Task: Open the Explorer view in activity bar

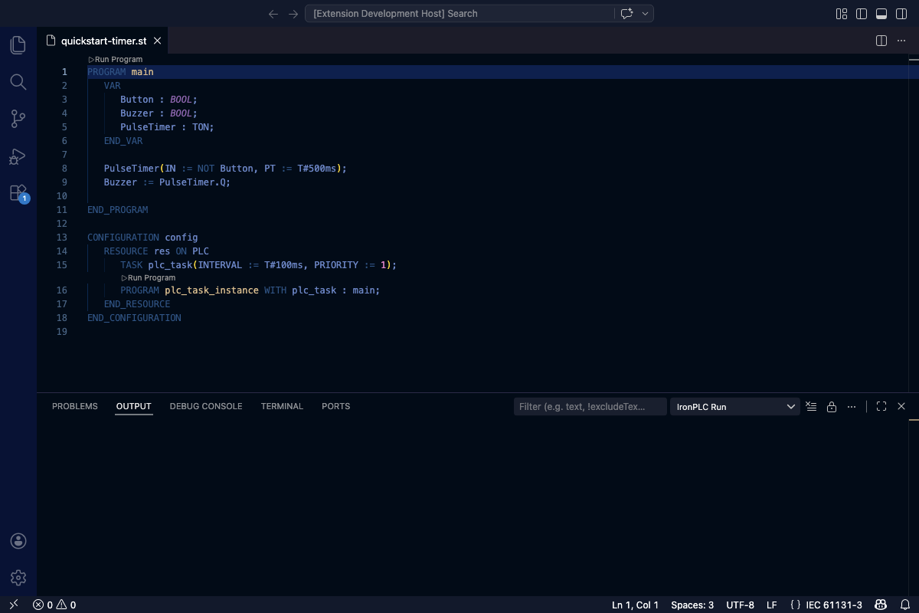Action: pos(18,45)
